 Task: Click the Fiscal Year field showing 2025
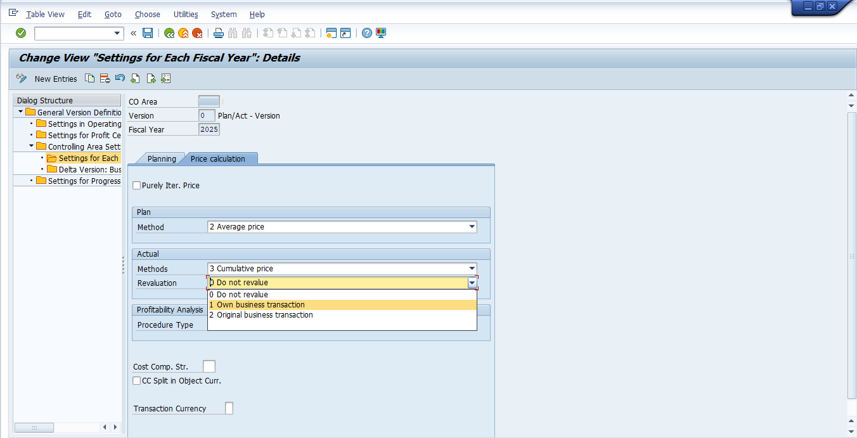[209, 129]
